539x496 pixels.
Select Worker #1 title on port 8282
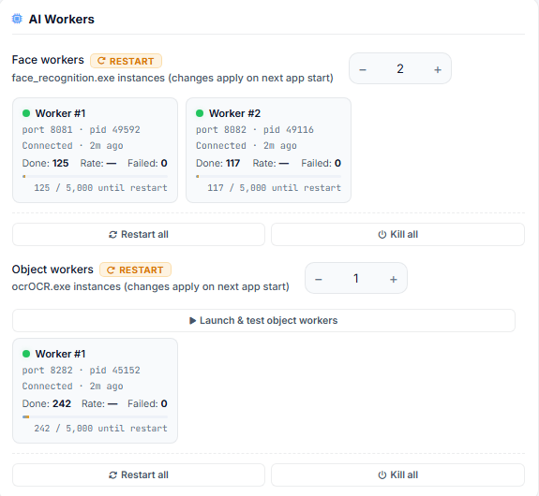(x=60, y=354)
